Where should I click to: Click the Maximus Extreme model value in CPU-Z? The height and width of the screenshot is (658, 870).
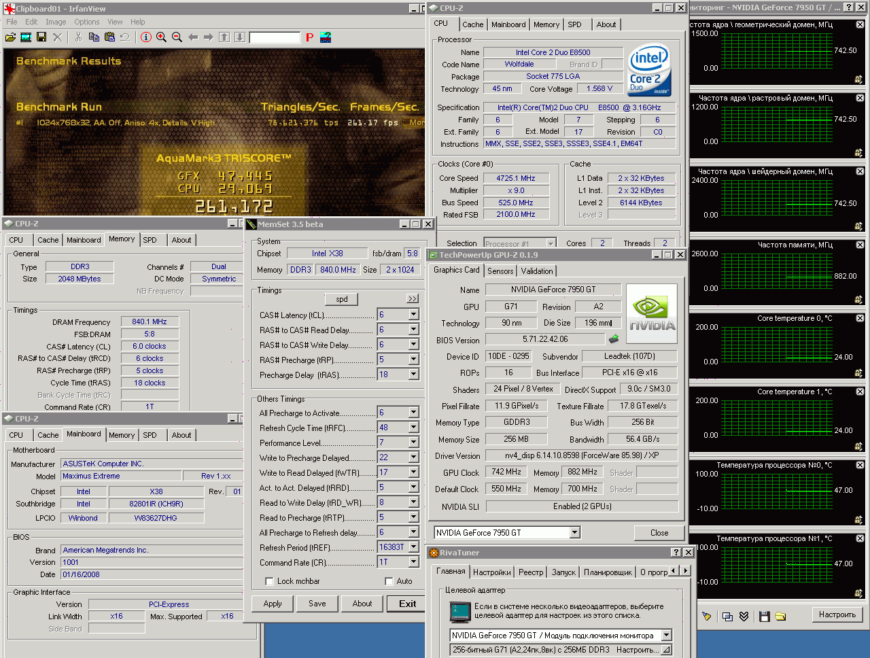click(121, 477)
